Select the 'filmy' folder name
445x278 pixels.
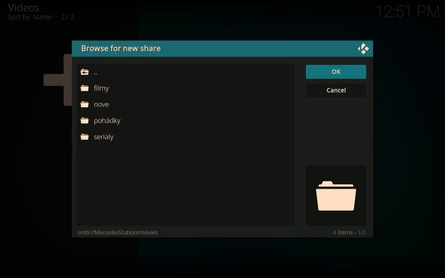[101, 88]
